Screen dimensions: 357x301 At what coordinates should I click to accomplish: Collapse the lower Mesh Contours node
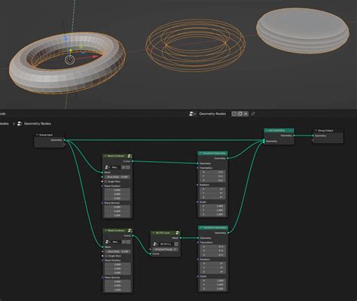click(105, 230)
